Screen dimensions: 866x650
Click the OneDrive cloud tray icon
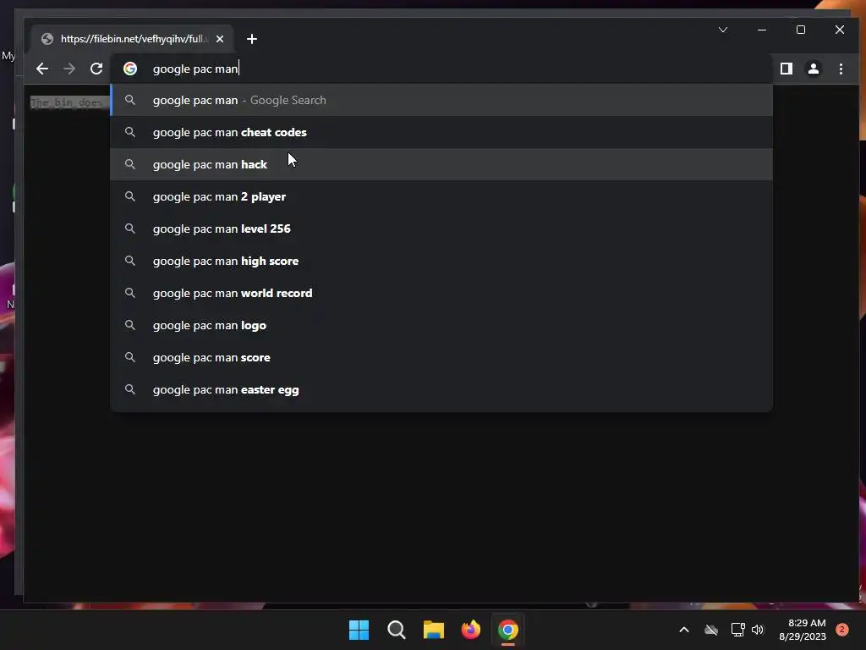711,630
